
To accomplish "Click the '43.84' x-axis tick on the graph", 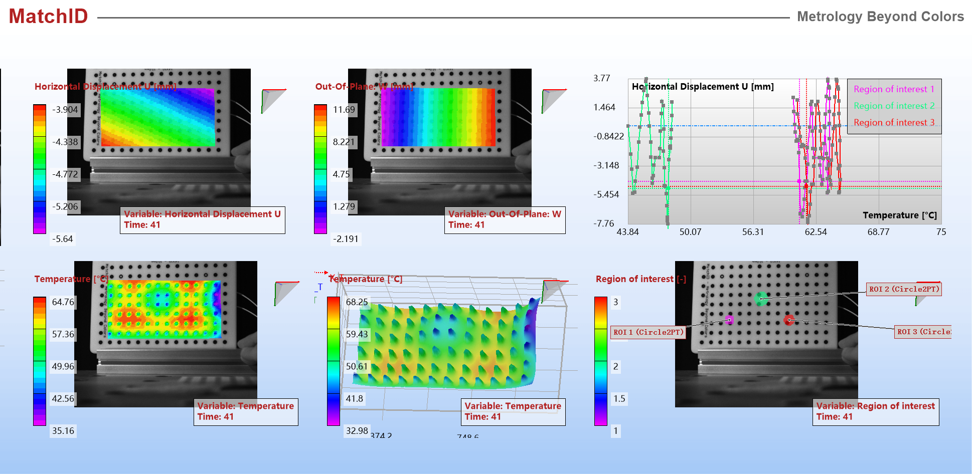I will point(628,232).
